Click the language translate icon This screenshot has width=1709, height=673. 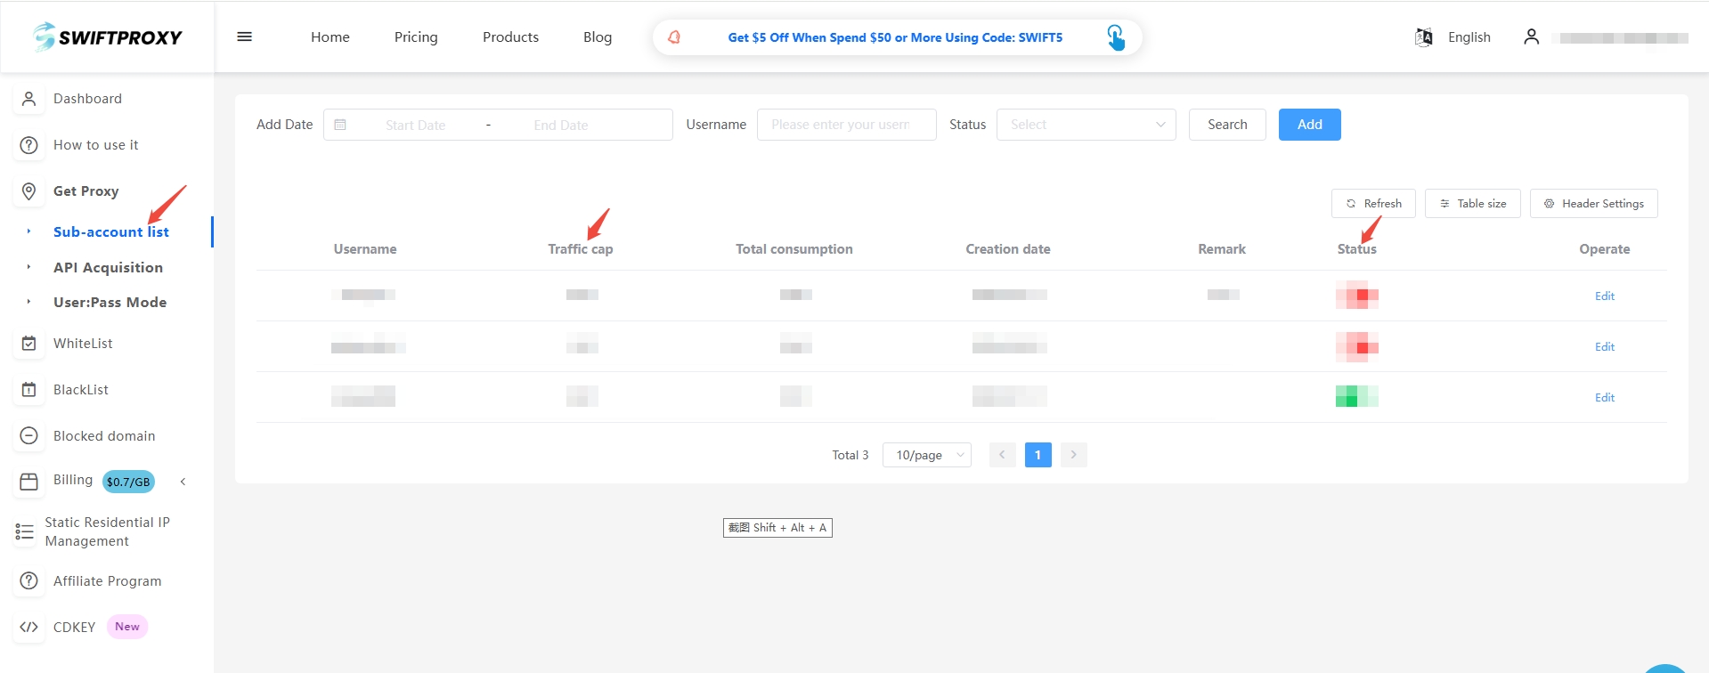[1423, 37]
